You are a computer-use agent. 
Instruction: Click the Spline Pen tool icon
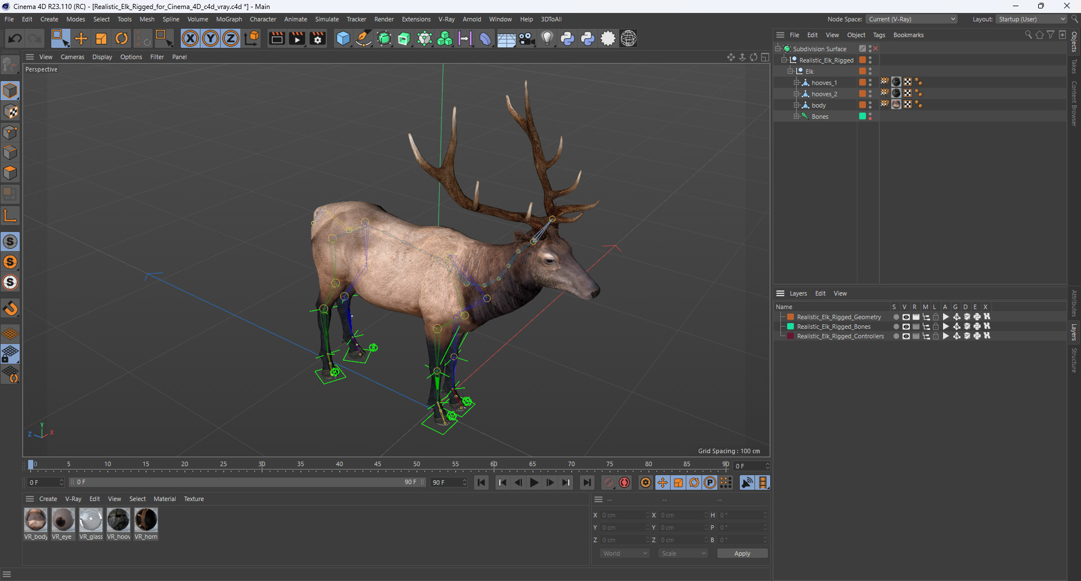(364, 38)
